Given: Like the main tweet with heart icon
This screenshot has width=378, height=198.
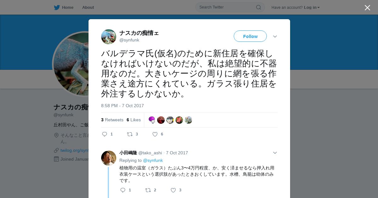Looking at the screenshot, I should [x=155, y=134].
